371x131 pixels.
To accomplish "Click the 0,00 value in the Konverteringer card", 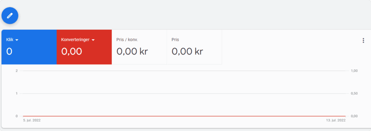I will click(71, 52).
